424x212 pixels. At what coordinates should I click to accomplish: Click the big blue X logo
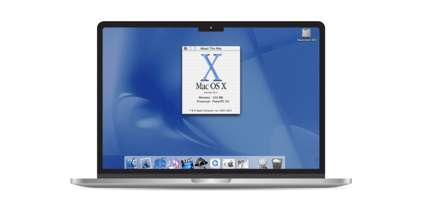(211, 67)
